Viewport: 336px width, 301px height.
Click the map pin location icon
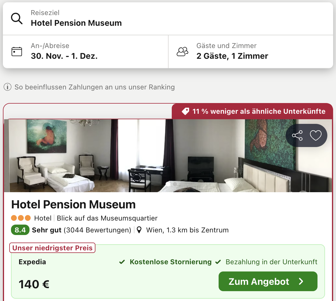click(139, 230)
